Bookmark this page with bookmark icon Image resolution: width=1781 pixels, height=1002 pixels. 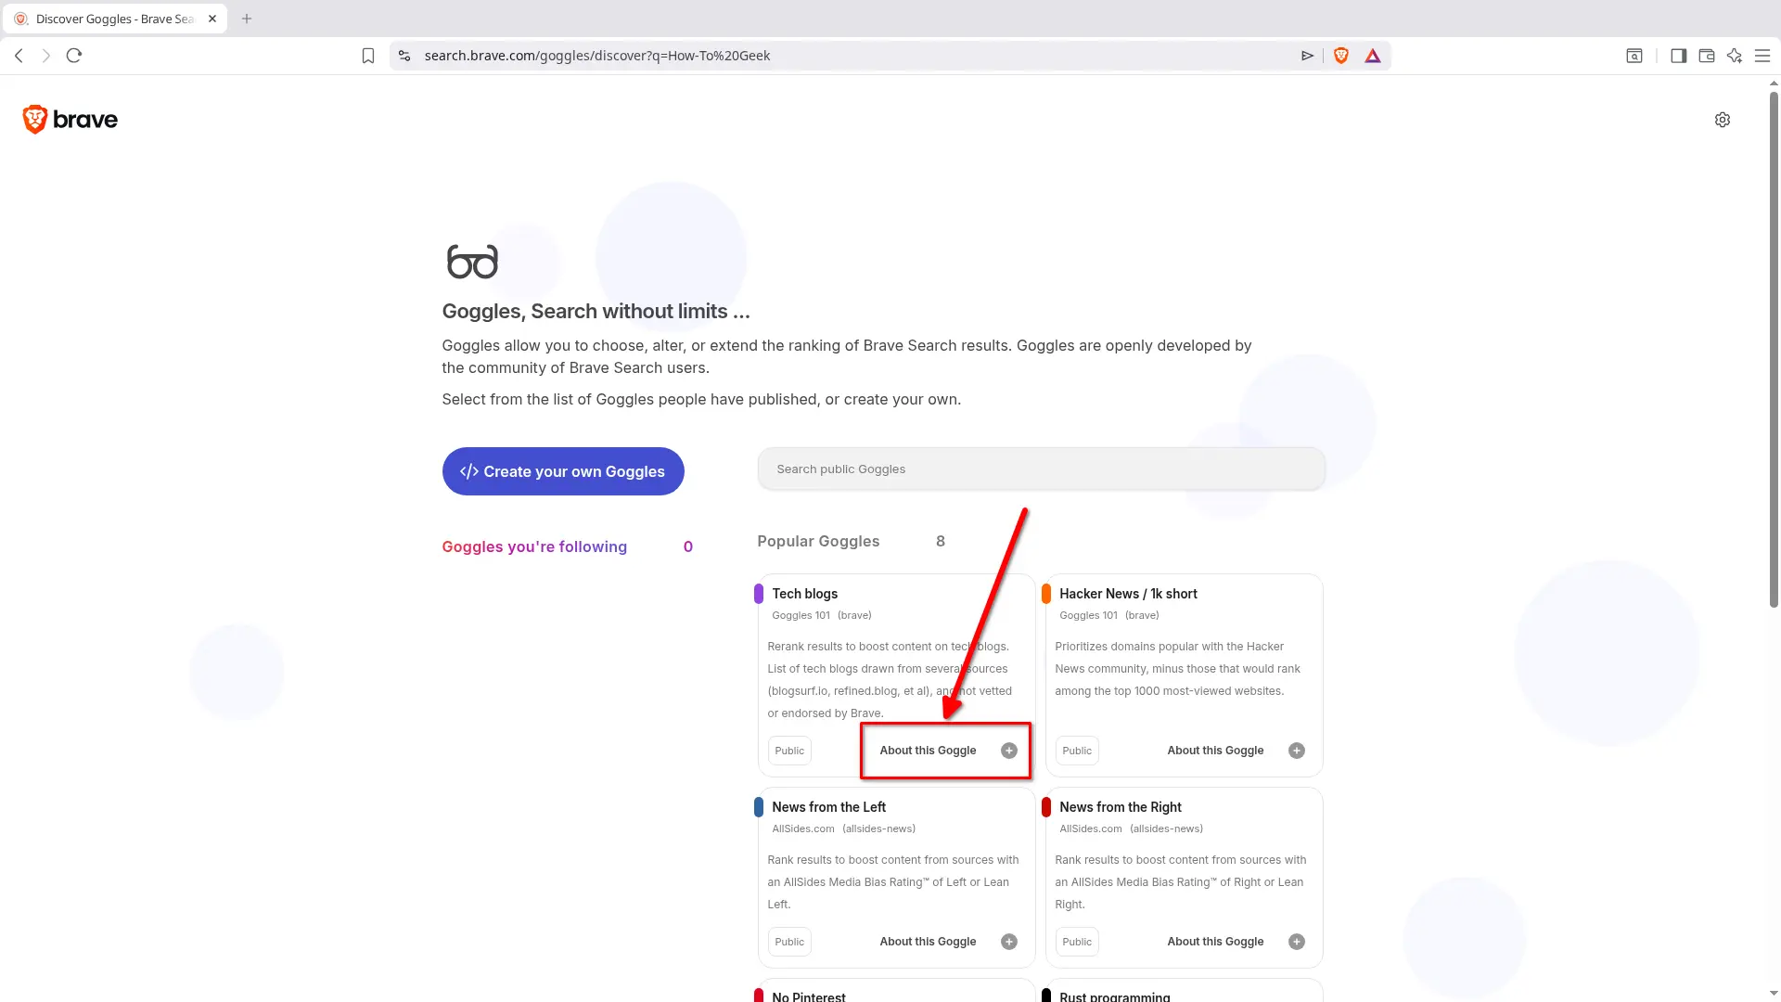(368, 56)
